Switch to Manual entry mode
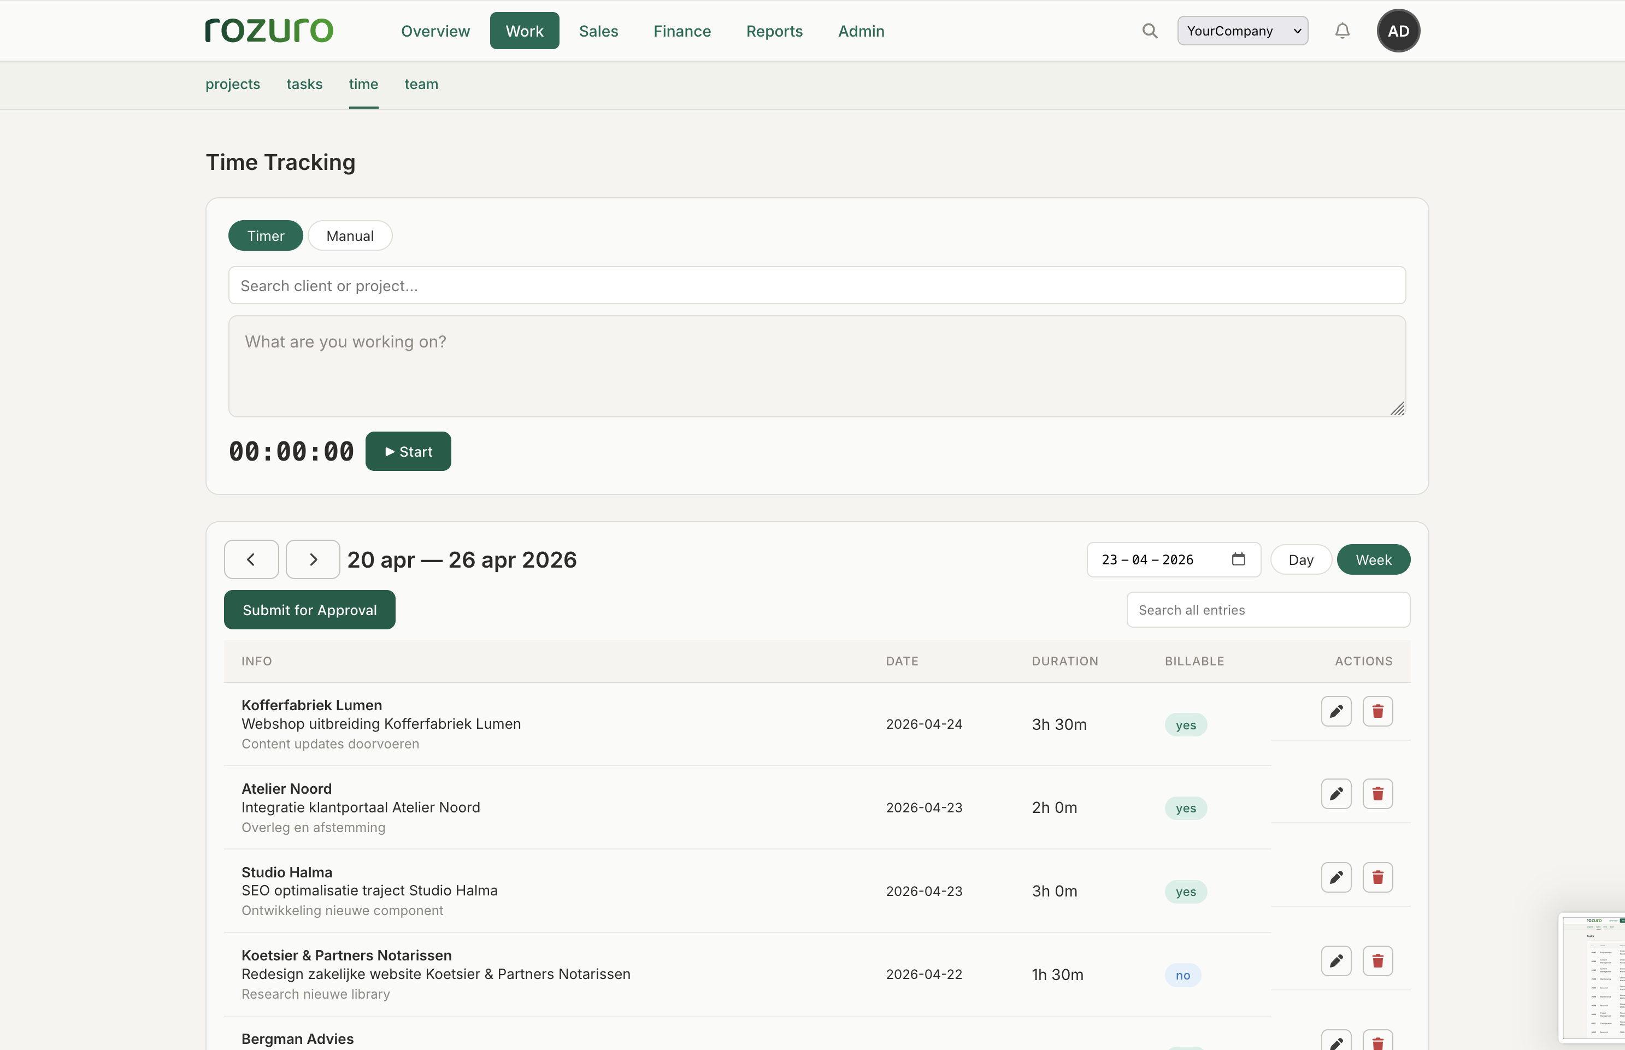This screenshot has width=1625, height=1050. pos(350,236)
